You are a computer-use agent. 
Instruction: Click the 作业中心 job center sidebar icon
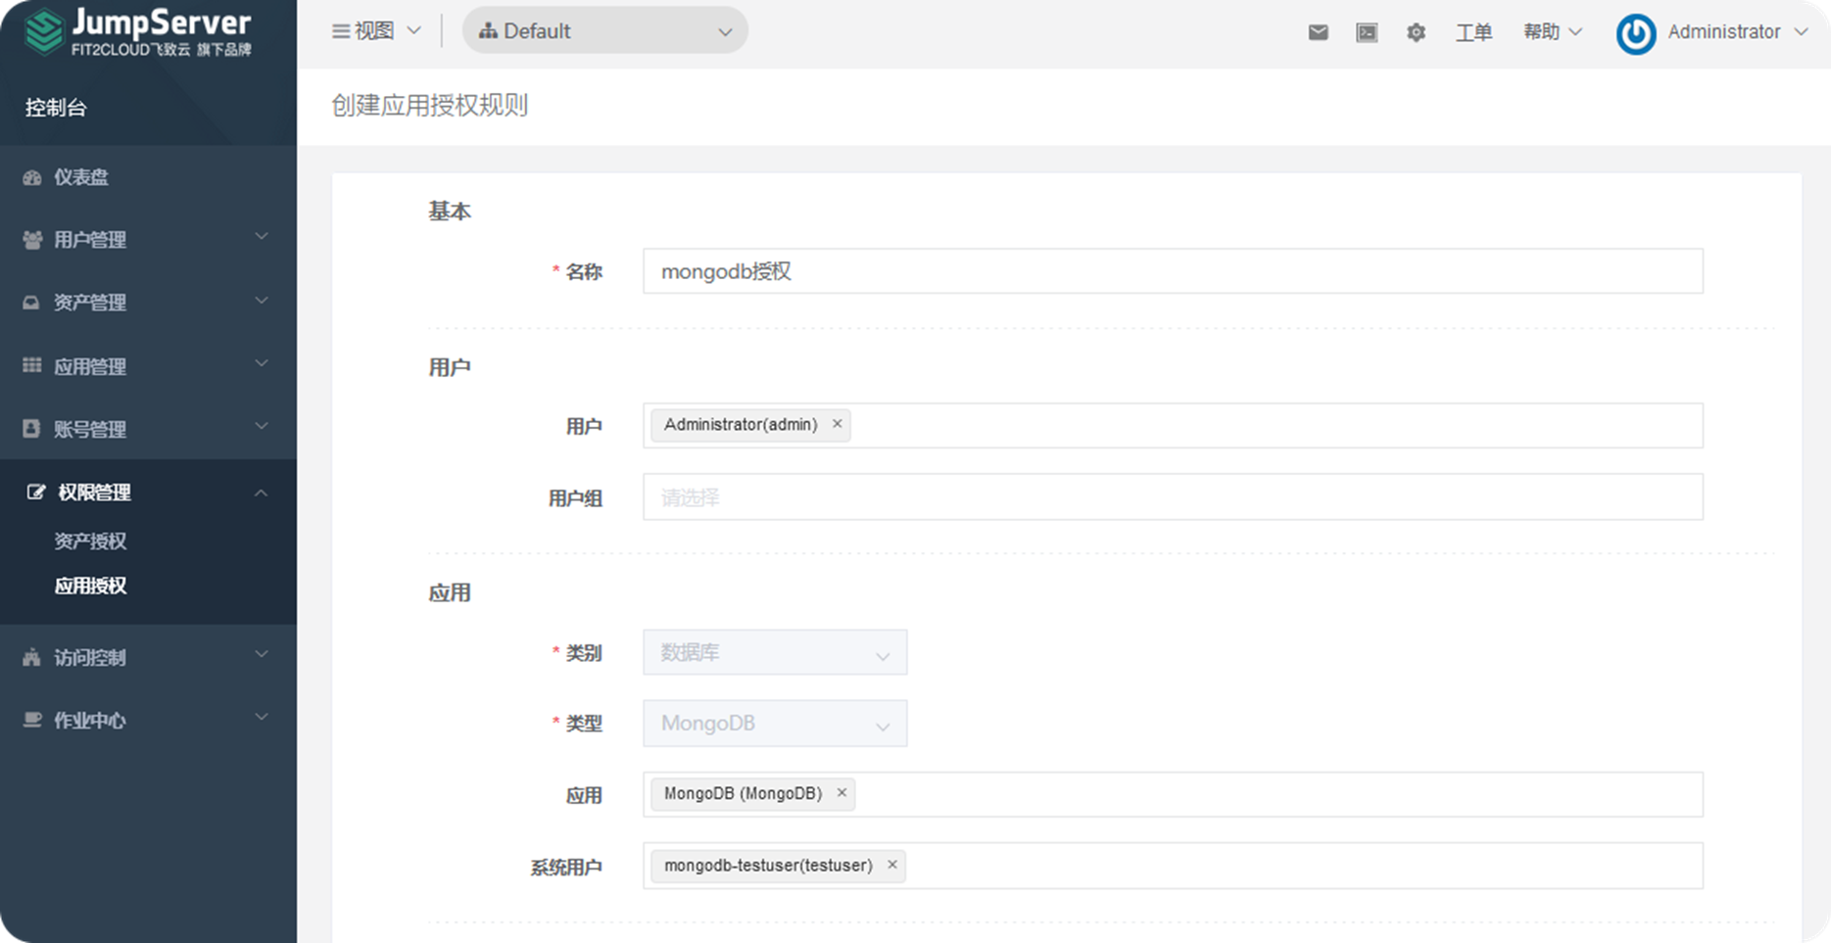29,720
